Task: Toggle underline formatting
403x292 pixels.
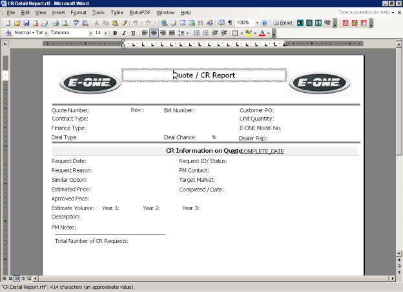Action: [x=133, y=33]
